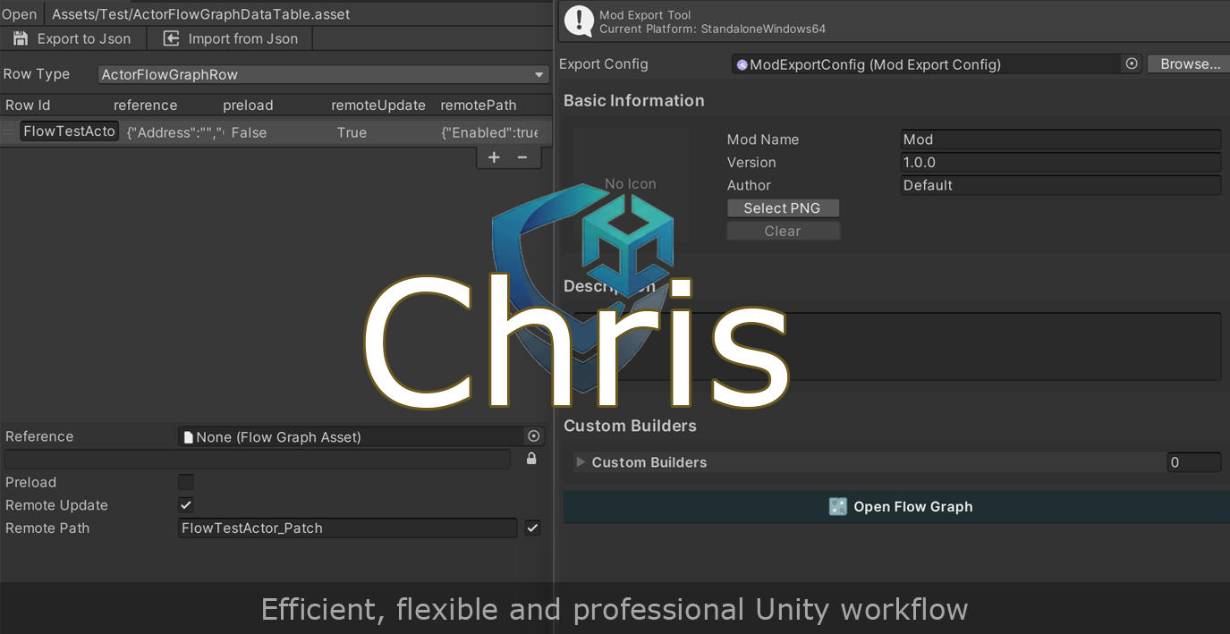Click the {"Enabled":true remotePath cell
Screen dimensions: 1230x634
click(x=489, y=132)
